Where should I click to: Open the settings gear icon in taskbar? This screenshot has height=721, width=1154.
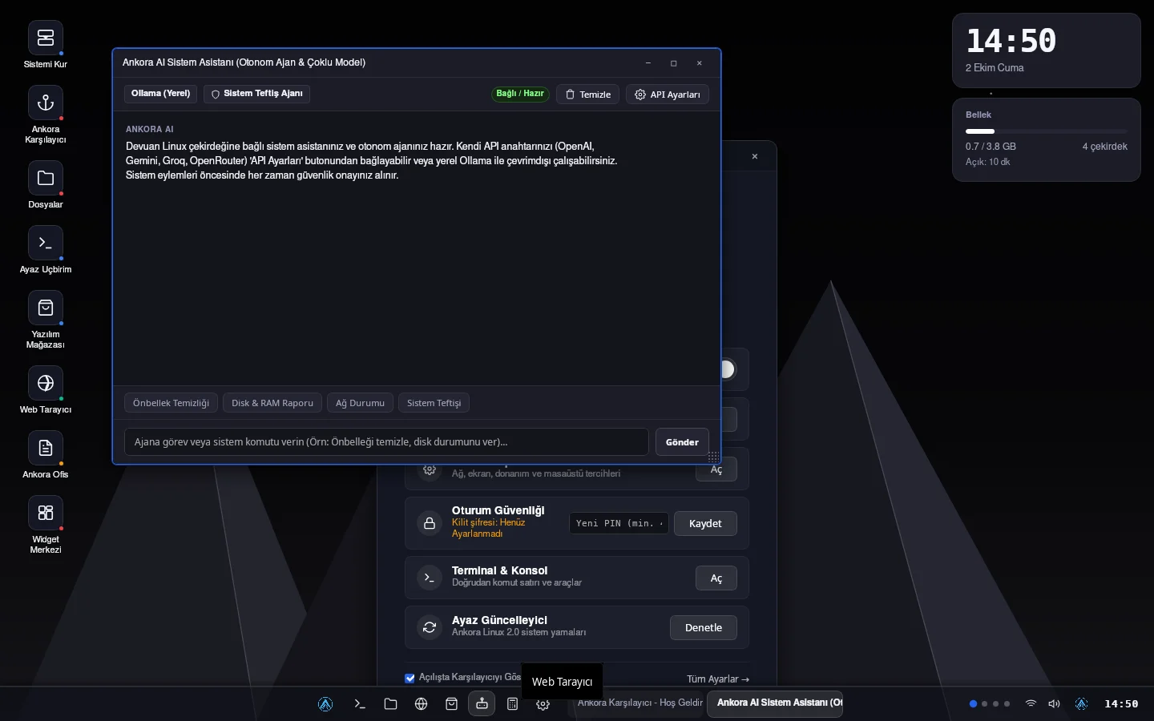(543, 704)
